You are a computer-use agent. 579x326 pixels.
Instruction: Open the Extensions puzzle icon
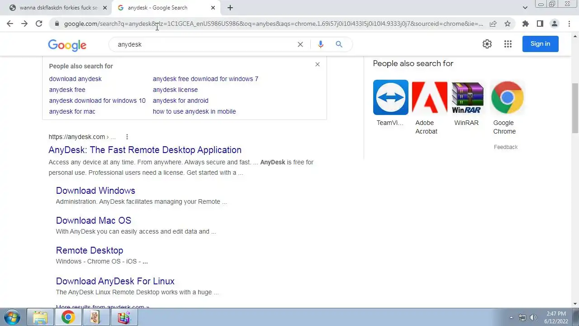525,24
